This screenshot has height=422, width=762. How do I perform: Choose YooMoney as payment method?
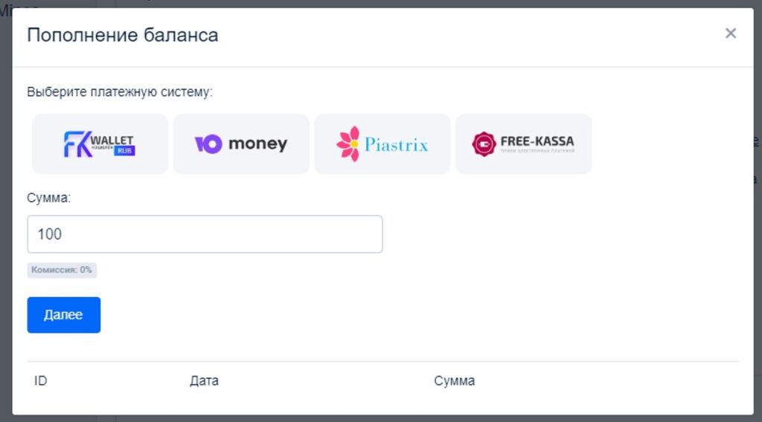pos(241,144)
